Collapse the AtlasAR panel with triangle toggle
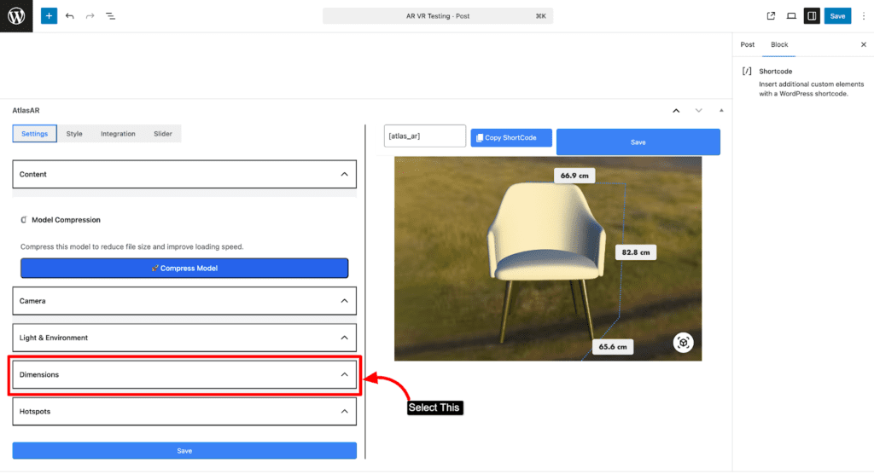This screenshot has height=474, width=874. (x=721, y=110)
